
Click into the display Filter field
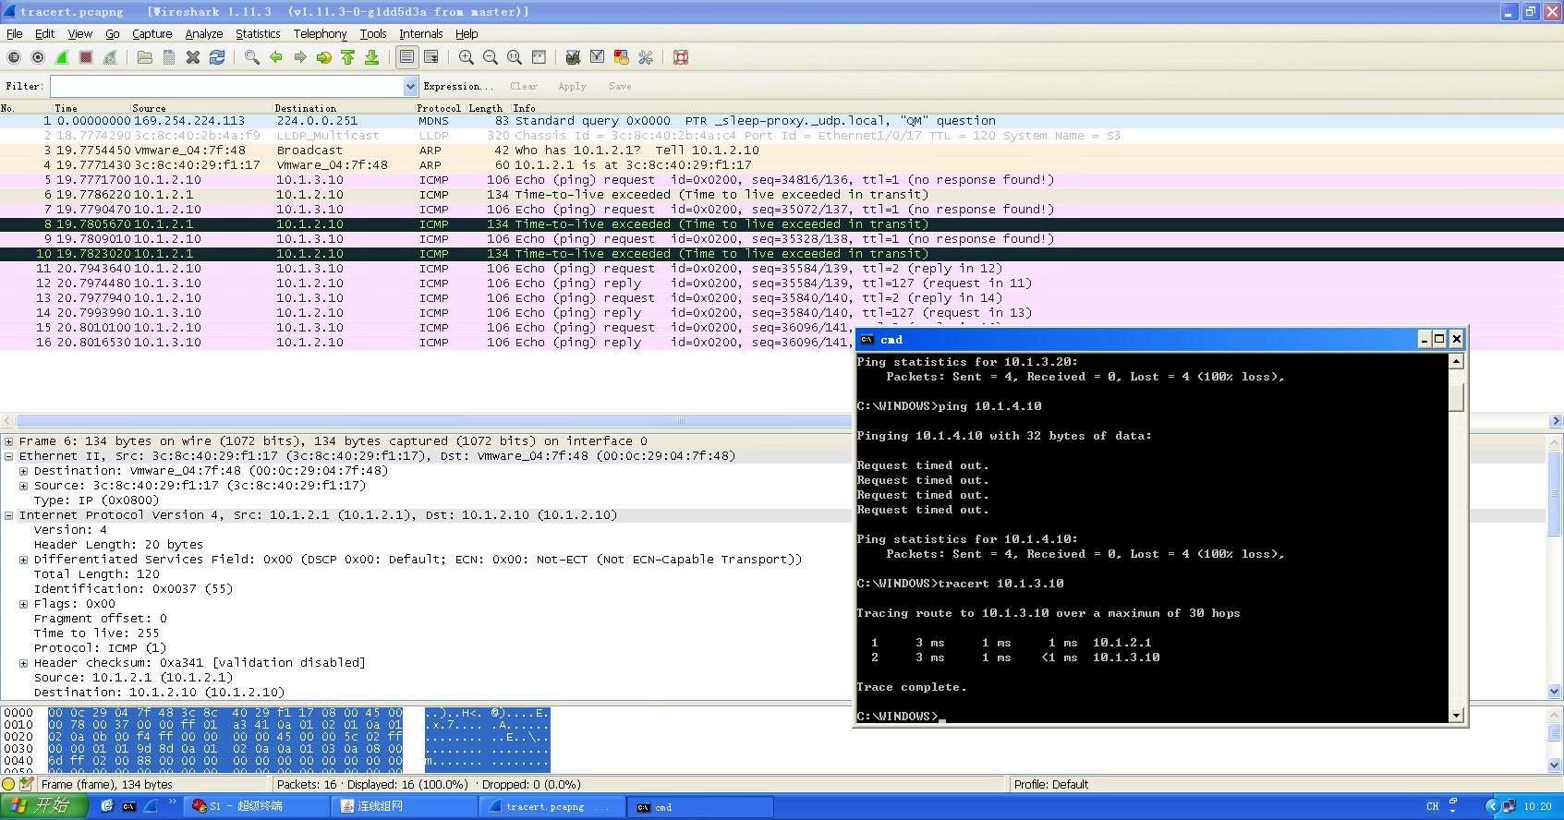(x=227, y=86)
